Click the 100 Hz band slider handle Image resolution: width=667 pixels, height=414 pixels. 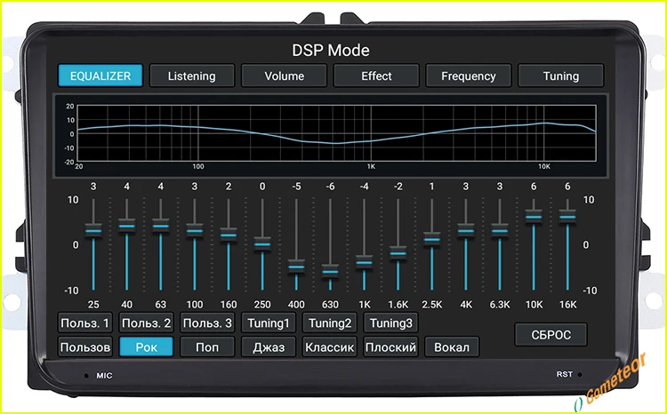pos(195,231)
